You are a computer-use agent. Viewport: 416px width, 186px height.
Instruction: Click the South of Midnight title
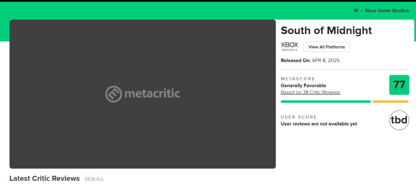tap(326, 31)
